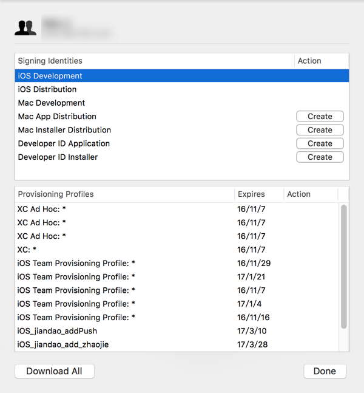Image resolution: width=364 pixels, height=393 pixels.
Task: Create Developer ID Application identity
Action: coord(320,143)
